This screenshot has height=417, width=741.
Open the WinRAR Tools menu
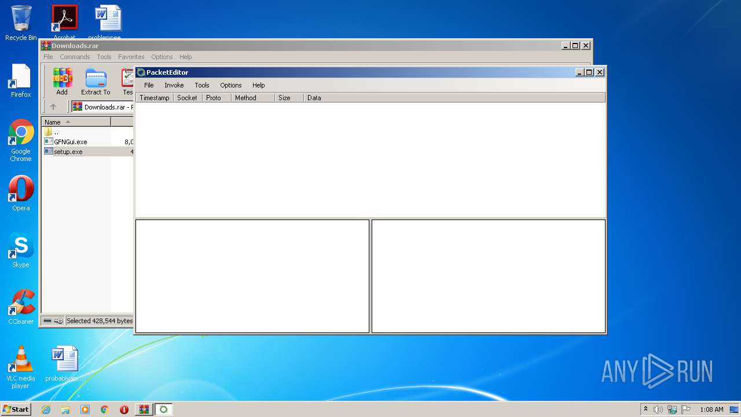pyautogui.click(x=104, y=57)
